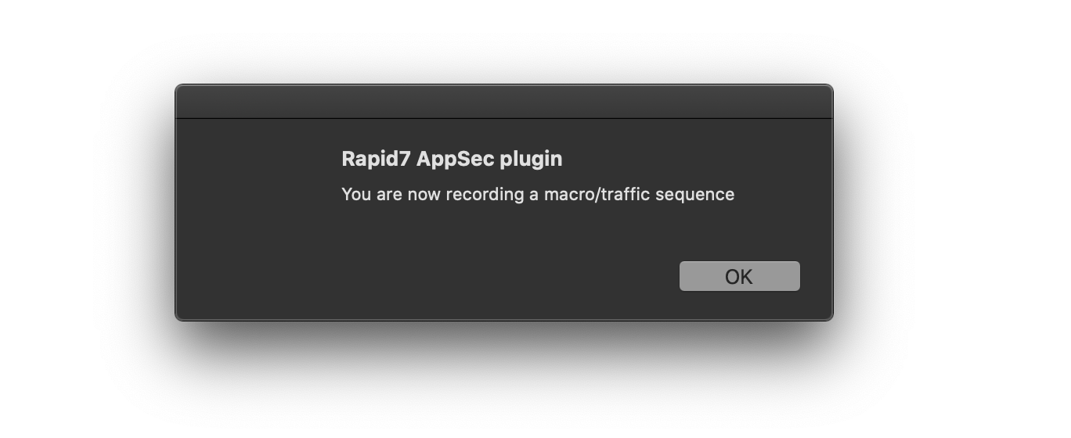The height and width of the screenshot is (438, 1071).
Task: Dismiss the recording notice with OK
Action: point(739,276)
